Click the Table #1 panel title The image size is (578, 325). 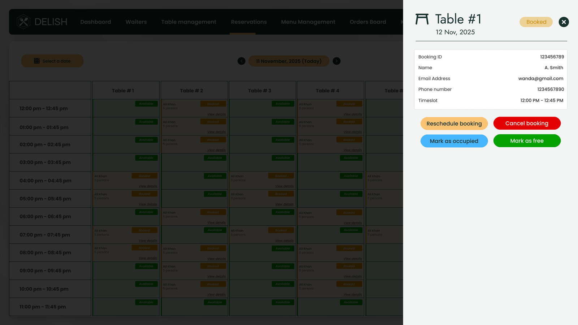point(458,19)
